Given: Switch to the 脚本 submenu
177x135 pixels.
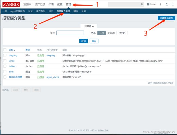Looking at the screenshot, I should (76, 11).
